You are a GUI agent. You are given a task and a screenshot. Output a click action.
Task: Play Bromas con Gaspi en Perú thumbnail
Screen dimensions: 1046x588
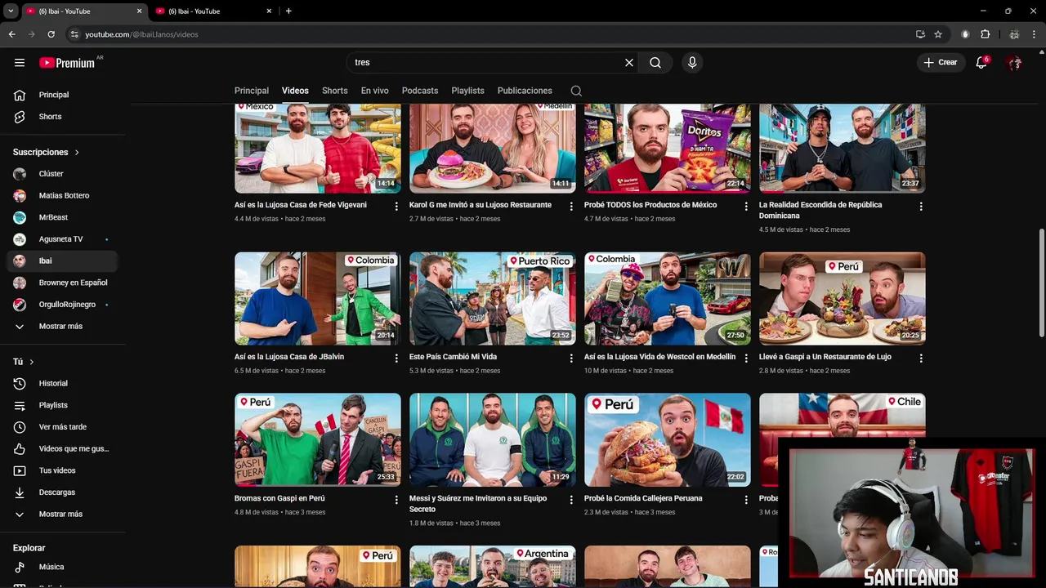(317, 440)
